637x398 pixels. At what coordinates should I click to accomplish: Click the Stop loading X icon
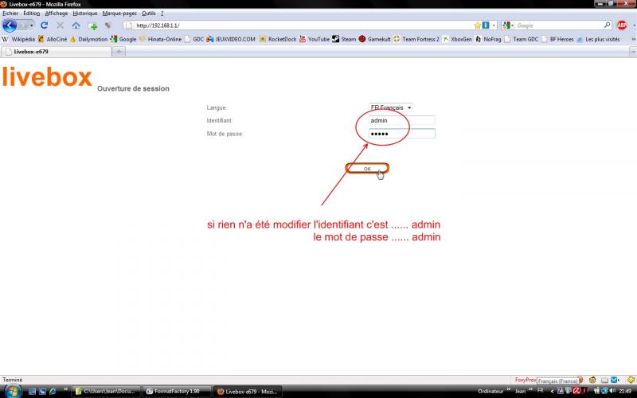tap(61, 25)
